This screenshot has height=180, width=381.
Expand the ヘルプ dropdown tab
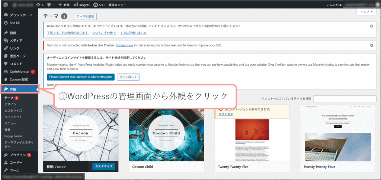tap(366, 12)
